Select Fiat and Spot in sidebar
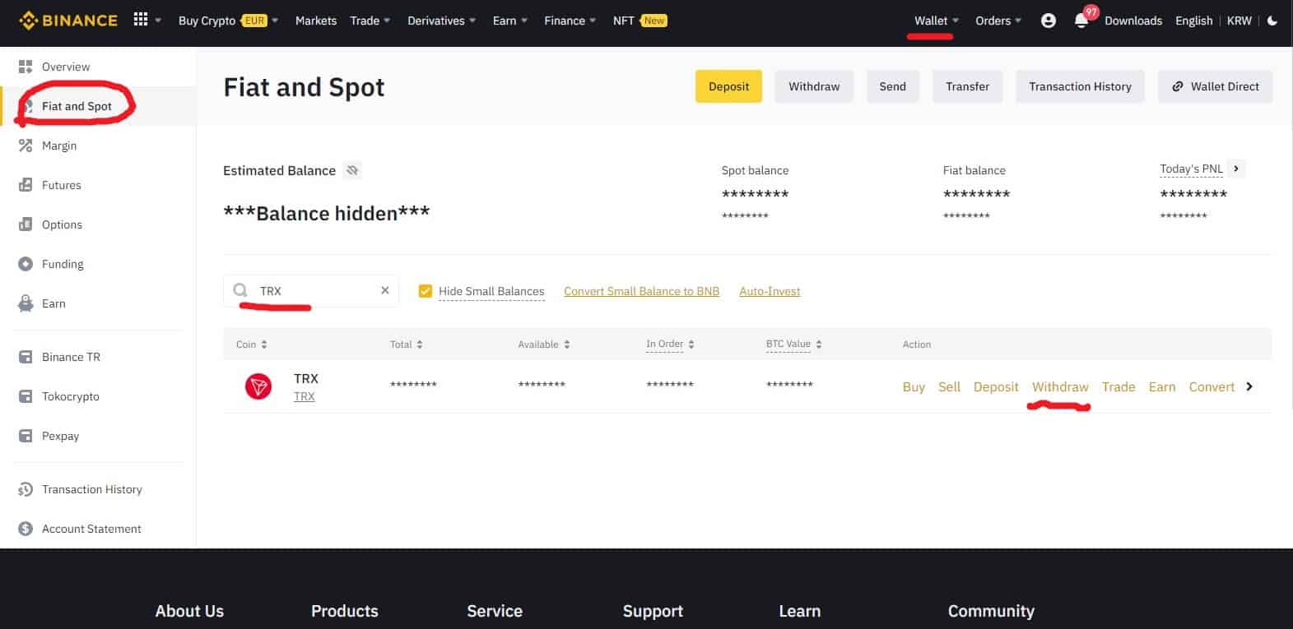This screenshot has width=1293, height=629. coord(77,106)
